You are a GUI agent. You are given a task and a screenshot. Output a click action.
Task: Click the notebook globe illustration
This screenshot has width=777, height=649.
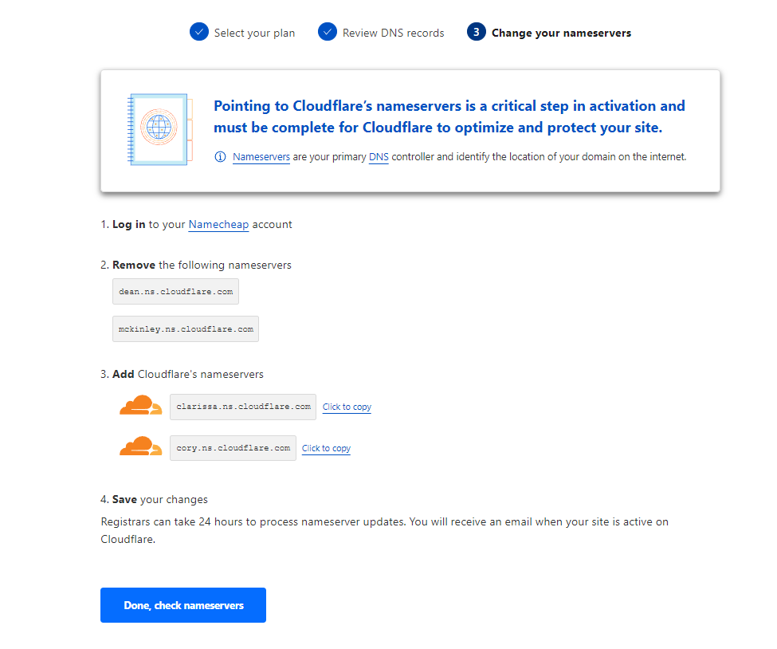159,129
